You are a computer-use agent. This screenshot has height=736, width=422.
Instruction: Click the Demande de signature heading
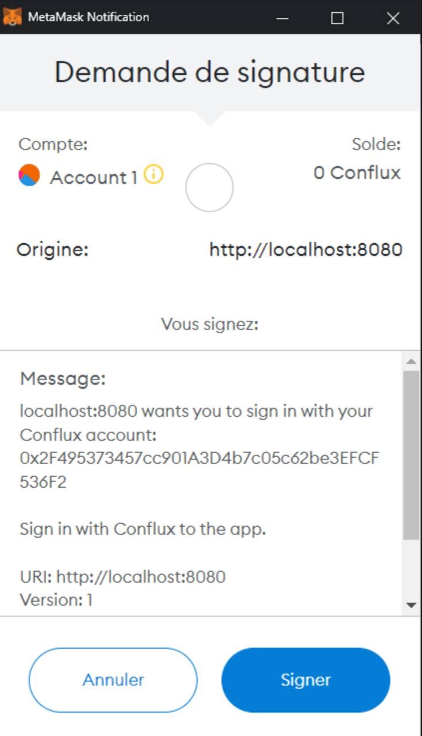point(210,72)
